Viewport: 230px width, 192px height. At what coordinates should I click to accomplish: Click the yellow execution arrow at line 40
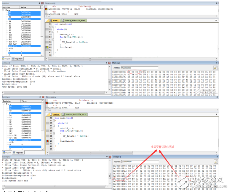(47, 48)
